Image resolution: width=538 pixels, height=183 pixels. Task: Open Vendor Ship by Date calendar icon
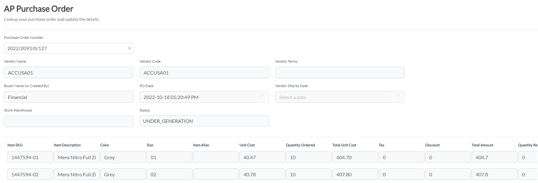click(x=397, y=97)
